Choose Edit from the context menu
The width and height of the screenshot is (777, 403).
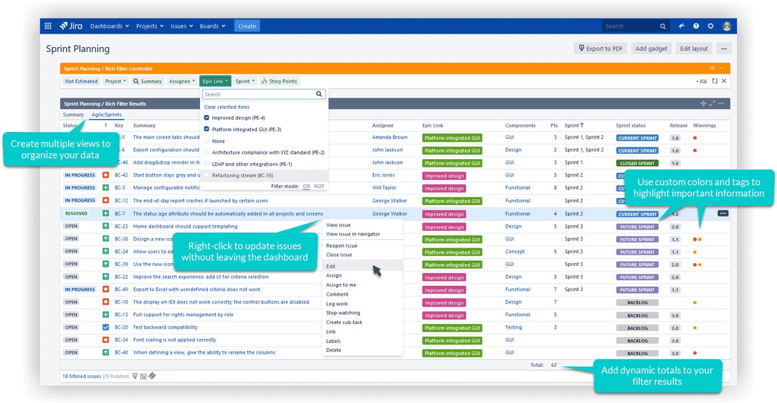(331, 267)
